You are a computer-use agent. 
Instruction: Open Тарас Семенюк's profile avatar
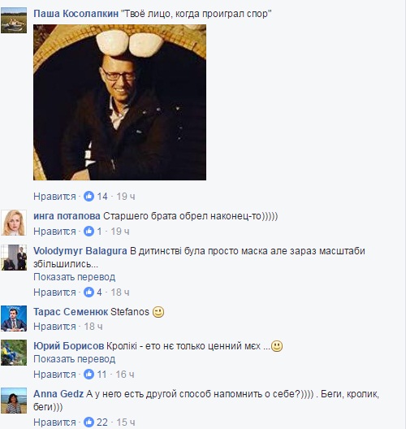point(14,318)
